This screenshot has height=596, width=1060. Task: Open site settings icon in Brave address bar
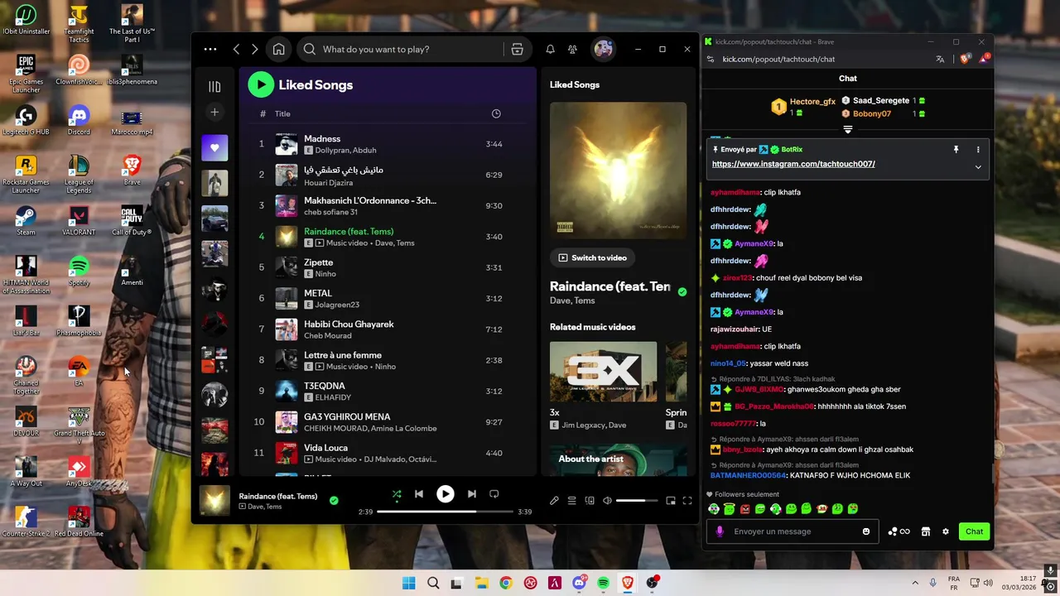click(710, 59)
